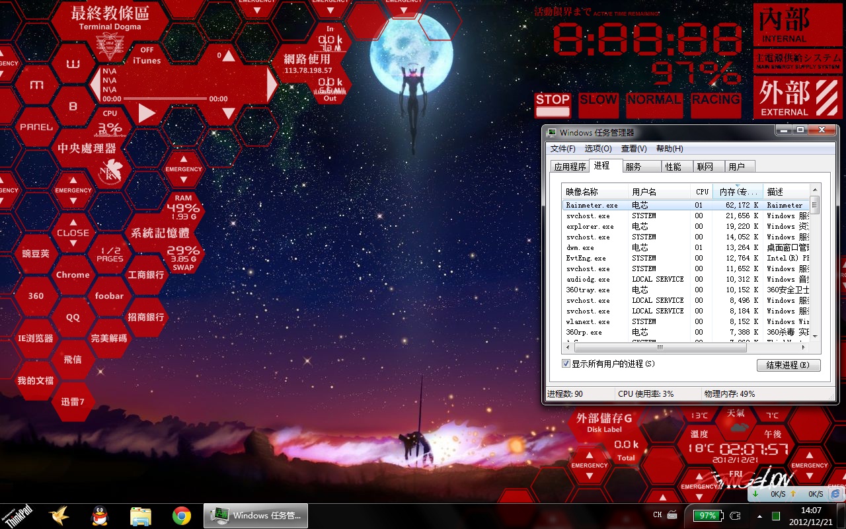The height and width of the screenshot is (529, 846).
Task: Open the 帮助(H) menu
Action: pos(670,149)
